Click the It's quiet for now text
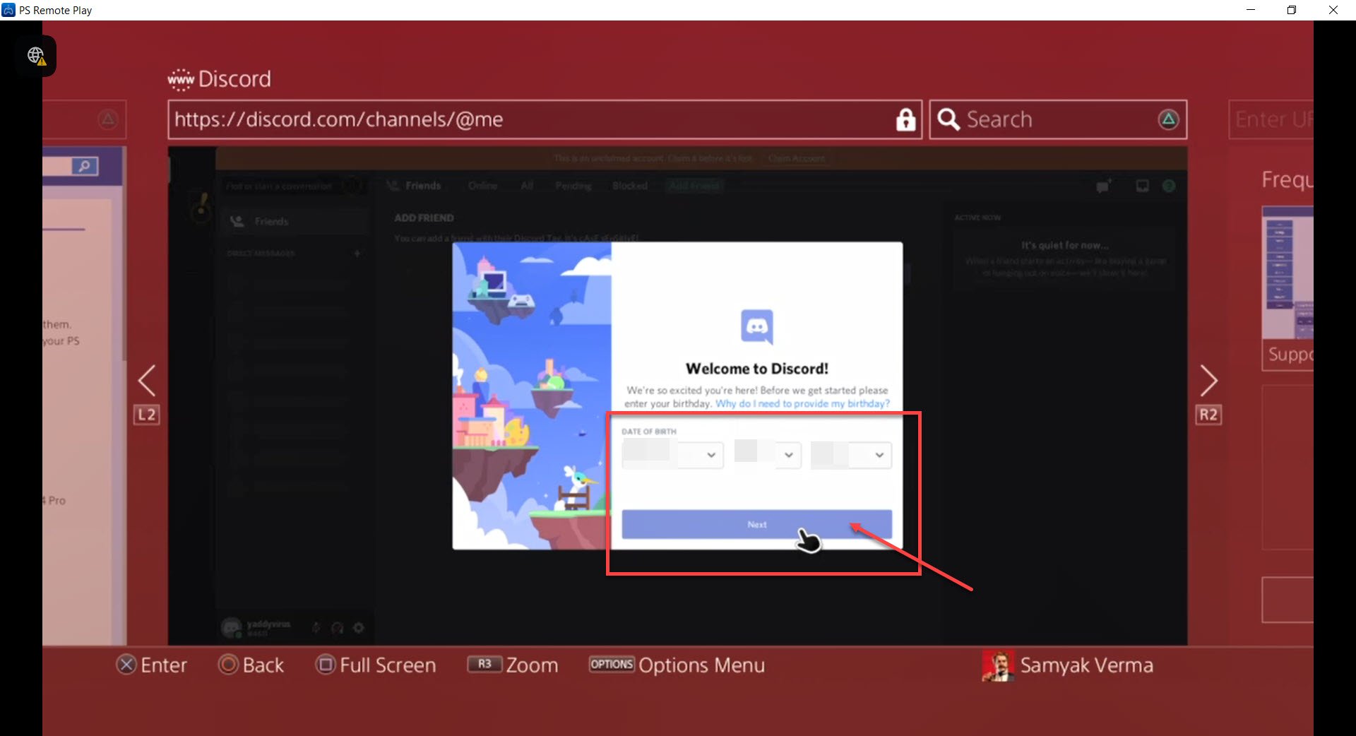This screenshot has width=1356, height=736. pos(1064,246)
